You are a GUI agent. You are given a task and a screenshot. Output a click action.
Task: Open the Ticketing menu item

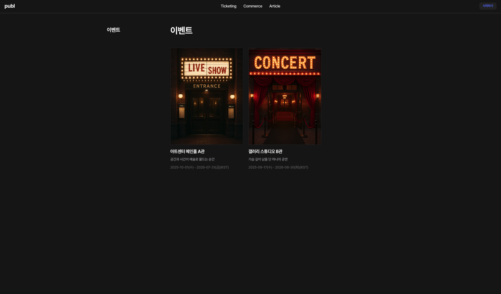pos(228,6)
